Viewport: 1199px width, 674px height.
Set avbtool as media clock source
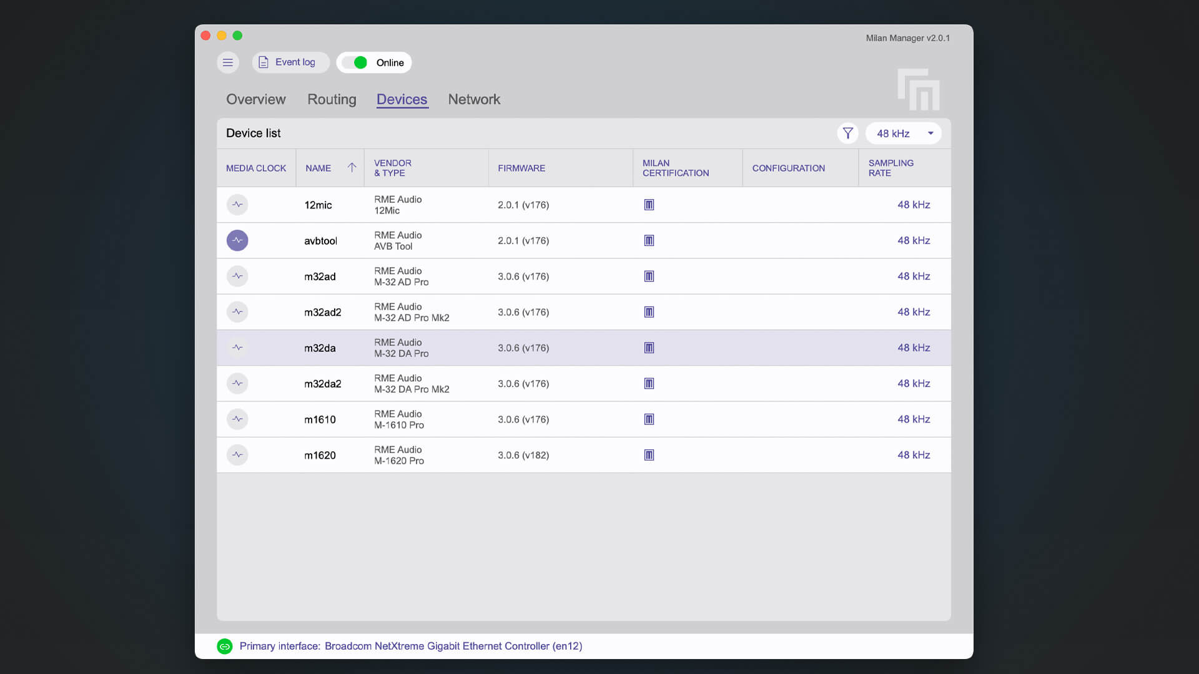pos(237,240)
